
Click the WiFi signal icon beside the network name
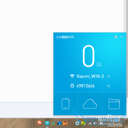pos(72,76)
